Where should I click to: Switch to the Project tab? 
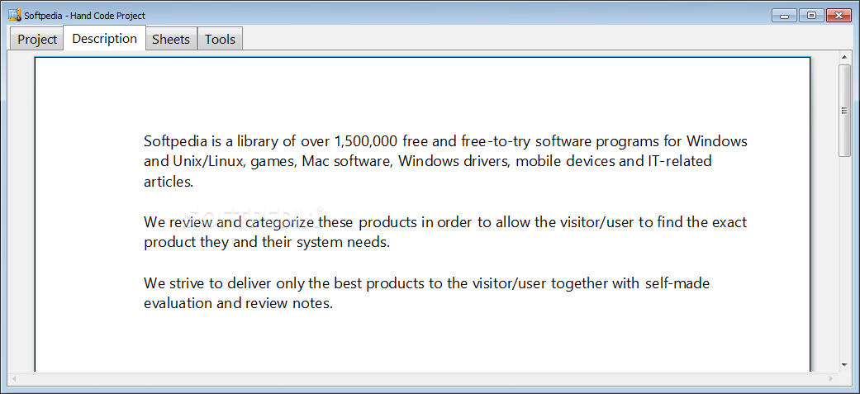37,40
